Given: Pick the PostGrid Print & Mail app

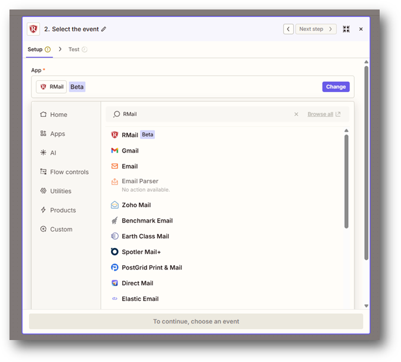Looking at the screenshot, I should pyautogui.click(x=151, y=268).
